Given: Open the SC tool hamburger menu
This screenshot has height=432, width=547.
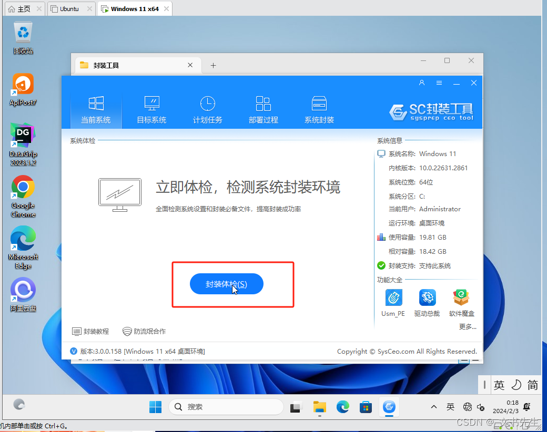Looking at the screenshot, I should 439,83.
